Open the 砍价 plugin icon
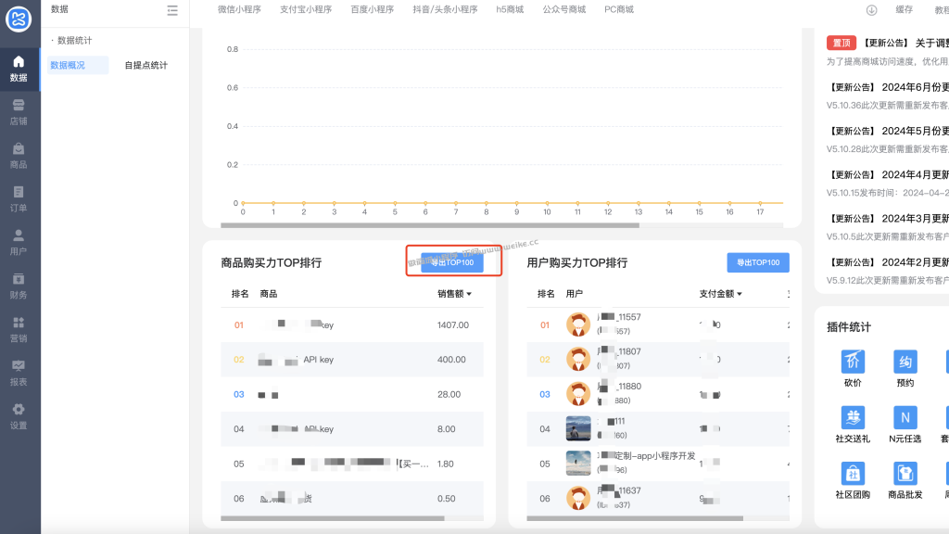The image size is (949, 534). pyautogui.click(x=853, y=362)
